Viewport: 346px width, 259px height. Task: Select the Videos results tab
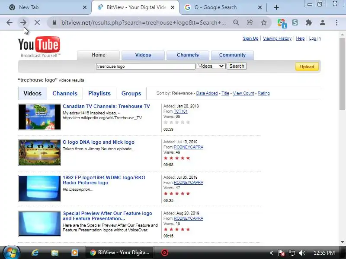coord(32,93)
